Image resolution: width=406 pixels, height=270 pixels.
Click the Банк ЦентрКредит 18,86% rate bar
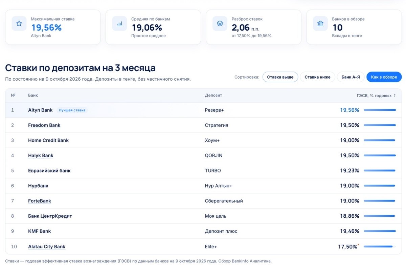tap(380, 216)
